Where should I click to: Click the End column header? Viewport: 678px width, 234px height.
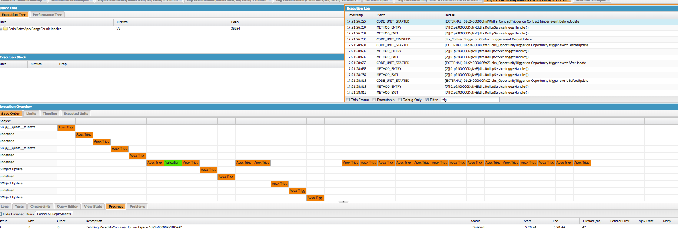565,221
